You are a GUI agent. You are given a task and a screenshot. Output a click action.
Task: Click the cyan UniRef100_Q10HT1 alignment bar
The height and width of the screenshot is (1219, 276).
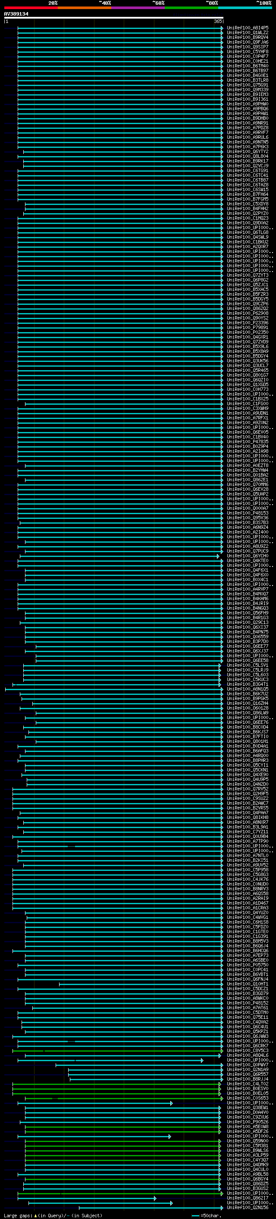[141, 984]
